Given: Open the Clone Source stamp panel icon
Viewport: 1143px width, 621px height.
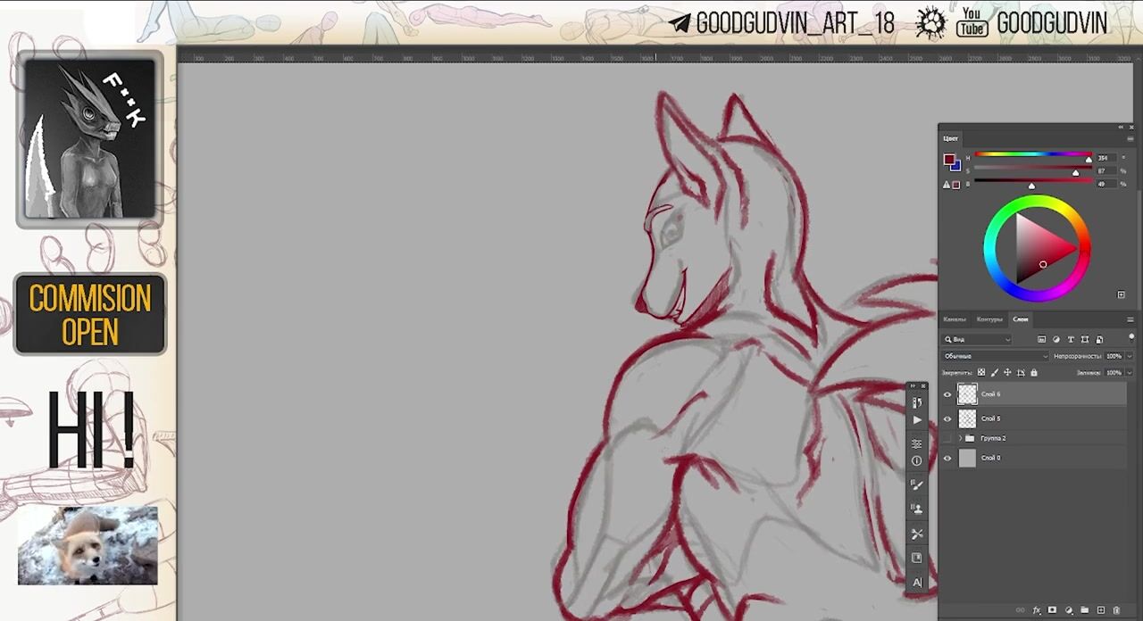Looking at the screenshot, I should pos(917,509).
